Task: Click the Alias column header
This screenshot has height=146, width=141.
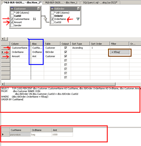Action: click(37, 44)
